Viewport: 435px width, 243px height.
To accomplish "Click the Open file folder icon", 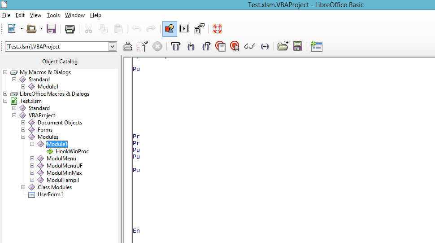I will 31,29.
